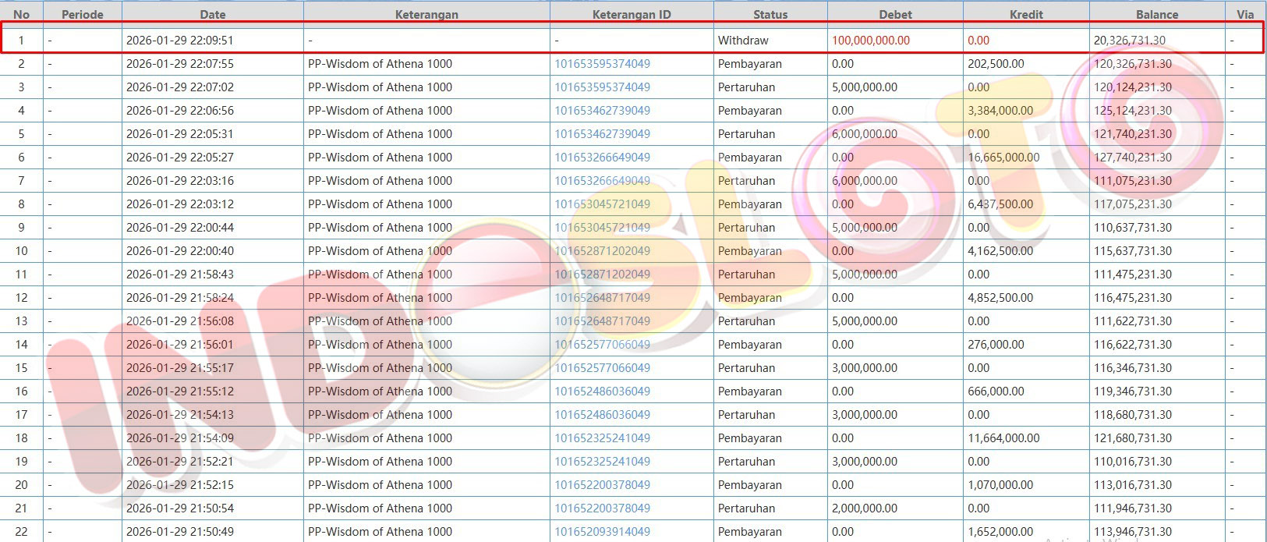Viewport: 1267px width, 542px height.
Task: Click the 20,326,731.30 balance cell
Action: pos(1129,41)
